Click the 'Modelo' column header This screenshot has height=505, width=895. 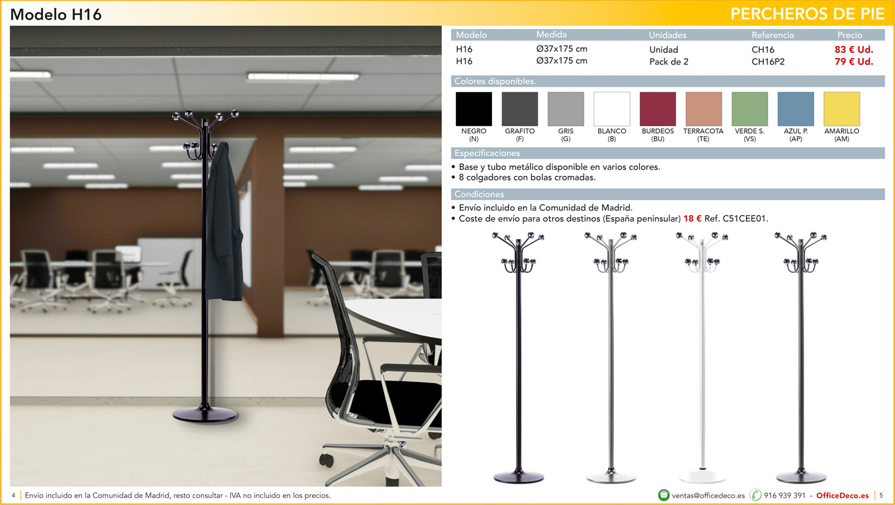coord(471,35)
